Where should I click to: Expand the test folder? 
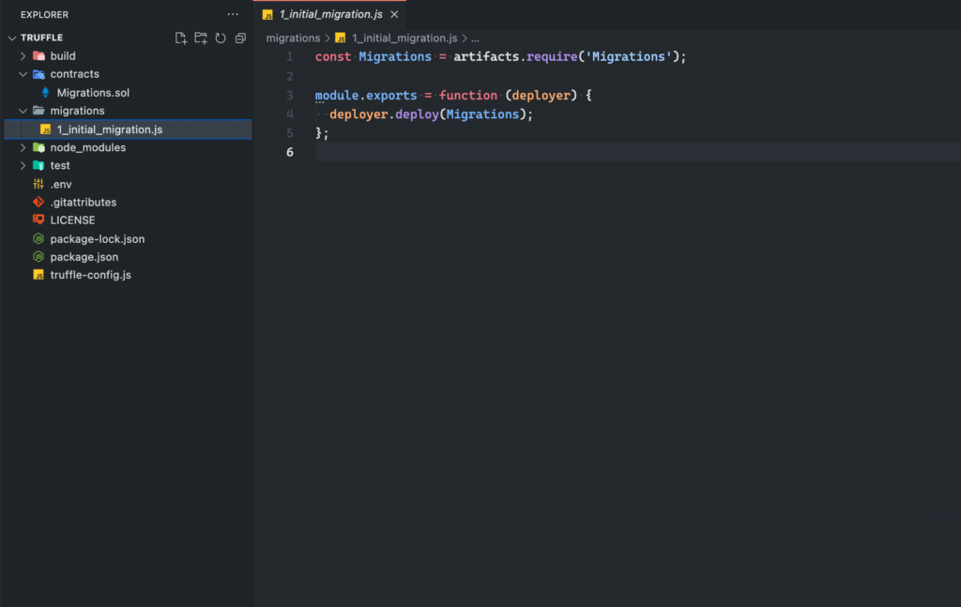24,166
